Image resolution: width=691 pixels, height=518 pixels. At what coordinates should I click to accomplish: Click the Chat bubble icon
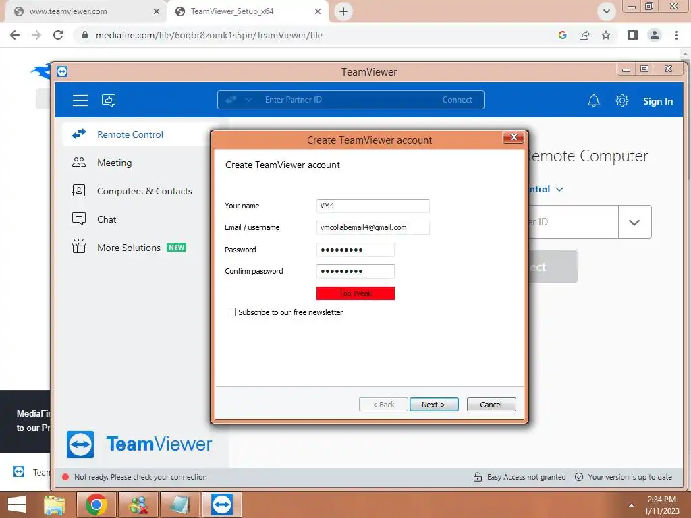[79, 219]
